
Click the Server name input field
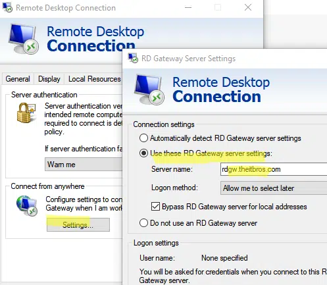[274, 169]
